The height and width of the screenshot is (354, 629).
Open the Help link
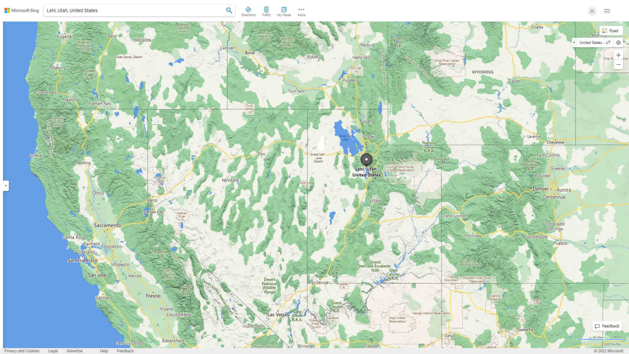(104, 351)
